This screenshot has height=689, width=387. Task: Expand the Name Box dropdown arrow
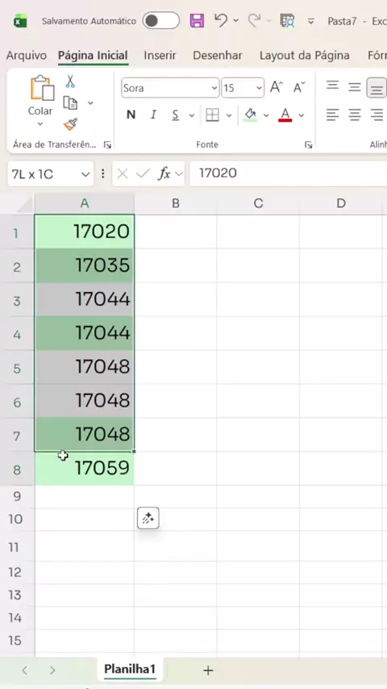(85, 174)
